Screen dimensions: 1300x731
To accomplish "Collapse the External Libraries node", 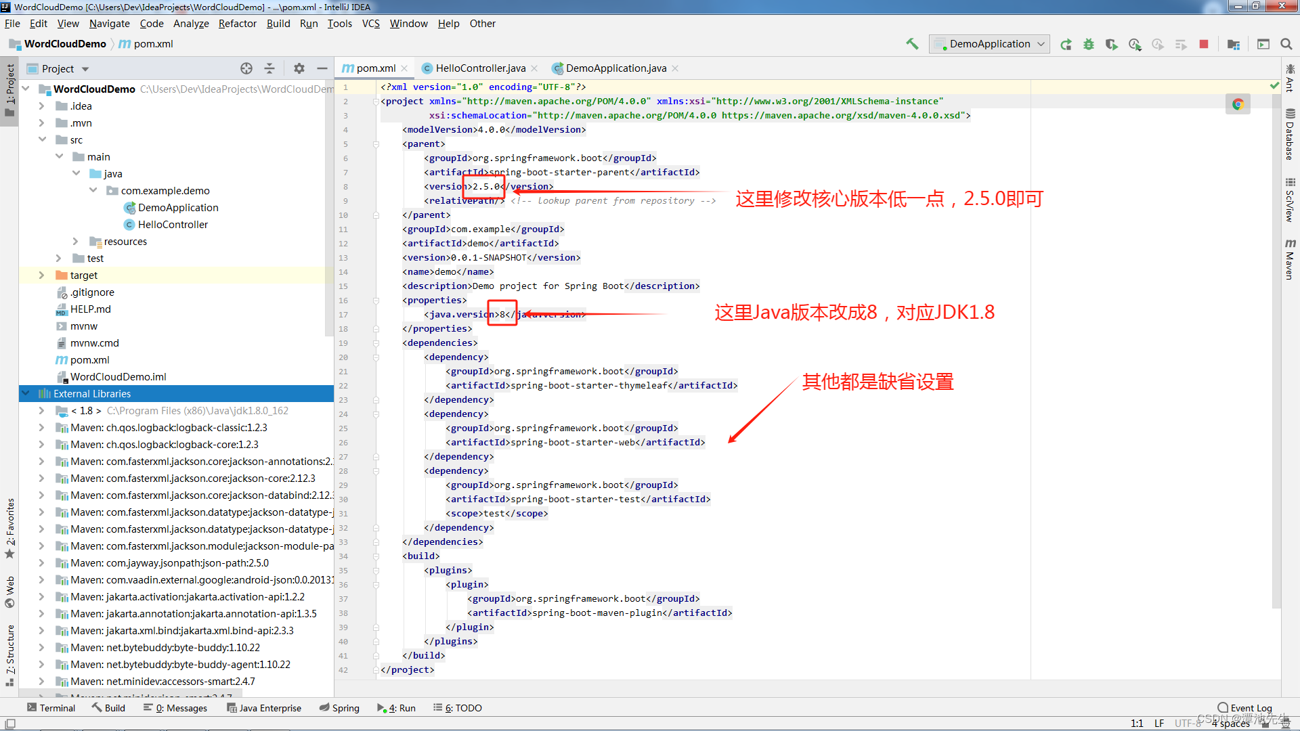I will 26,394.
